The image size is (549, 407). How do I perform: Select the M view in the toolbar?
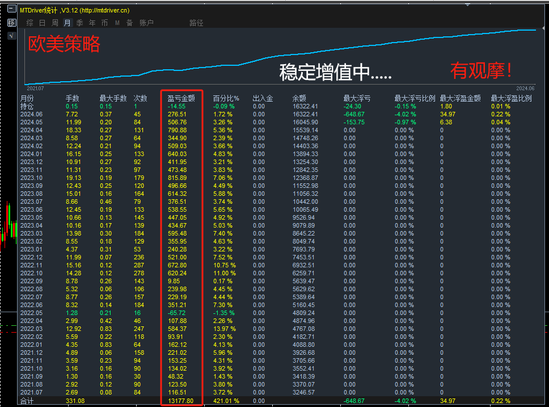point(117,23)
